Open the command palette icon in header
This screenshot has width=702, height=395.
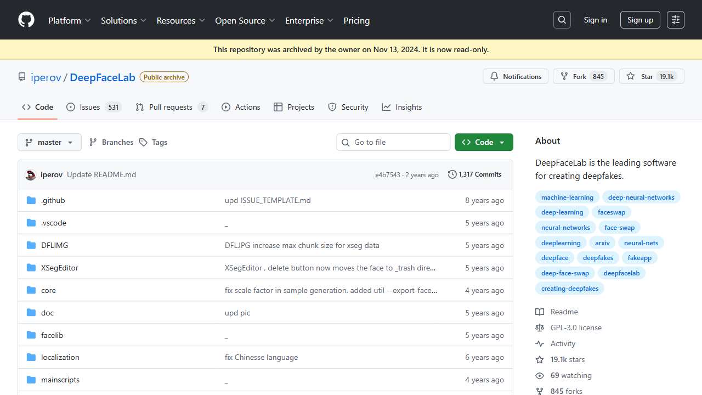[676, 20]
